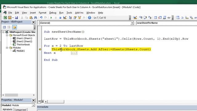
Task: Click the Paste clipboard icon
Action: (31, 18)
